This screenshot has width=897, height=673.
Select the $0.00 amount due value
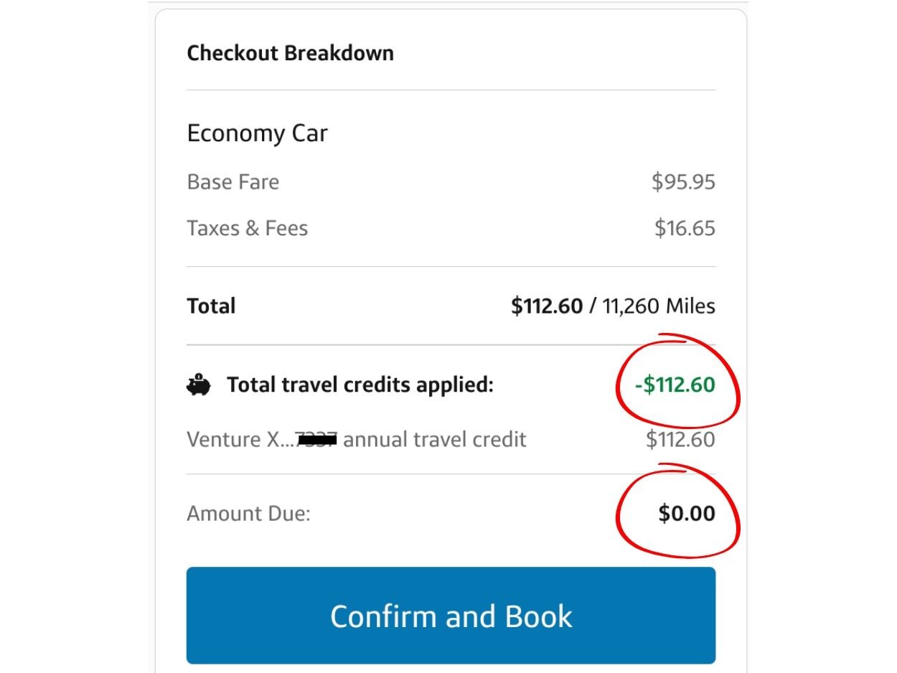(687, 514)
